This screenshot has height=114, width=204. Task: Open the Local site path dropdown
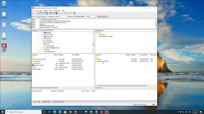[93, 30]
